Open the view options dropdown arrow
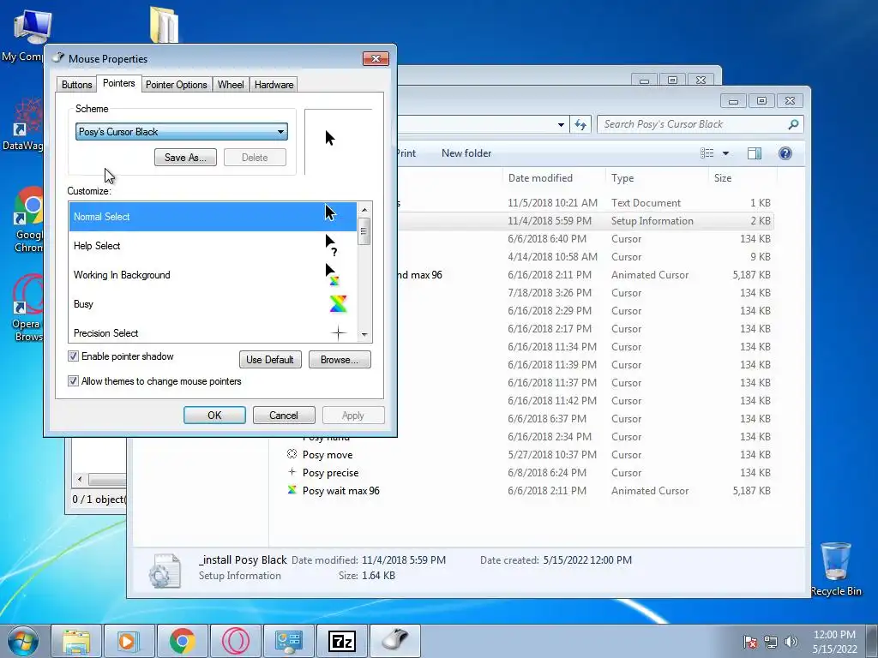Viewport: 878px width, 658px height. (725, 153)
